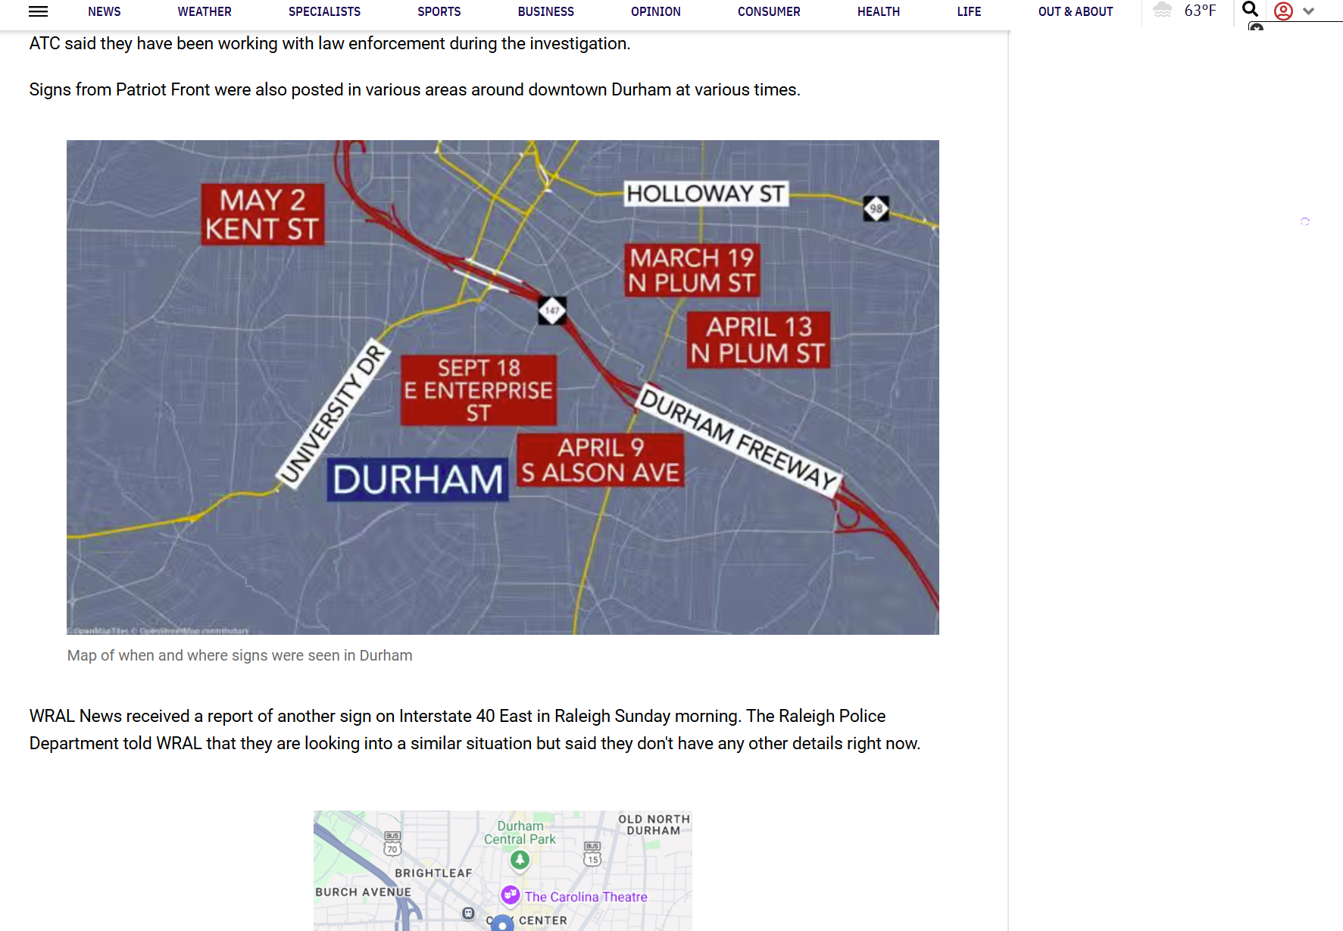The width and height of the screenshot is (1343, 931).
Task: Click the highway 98 shield on map
Action: (x=876, y=208)
